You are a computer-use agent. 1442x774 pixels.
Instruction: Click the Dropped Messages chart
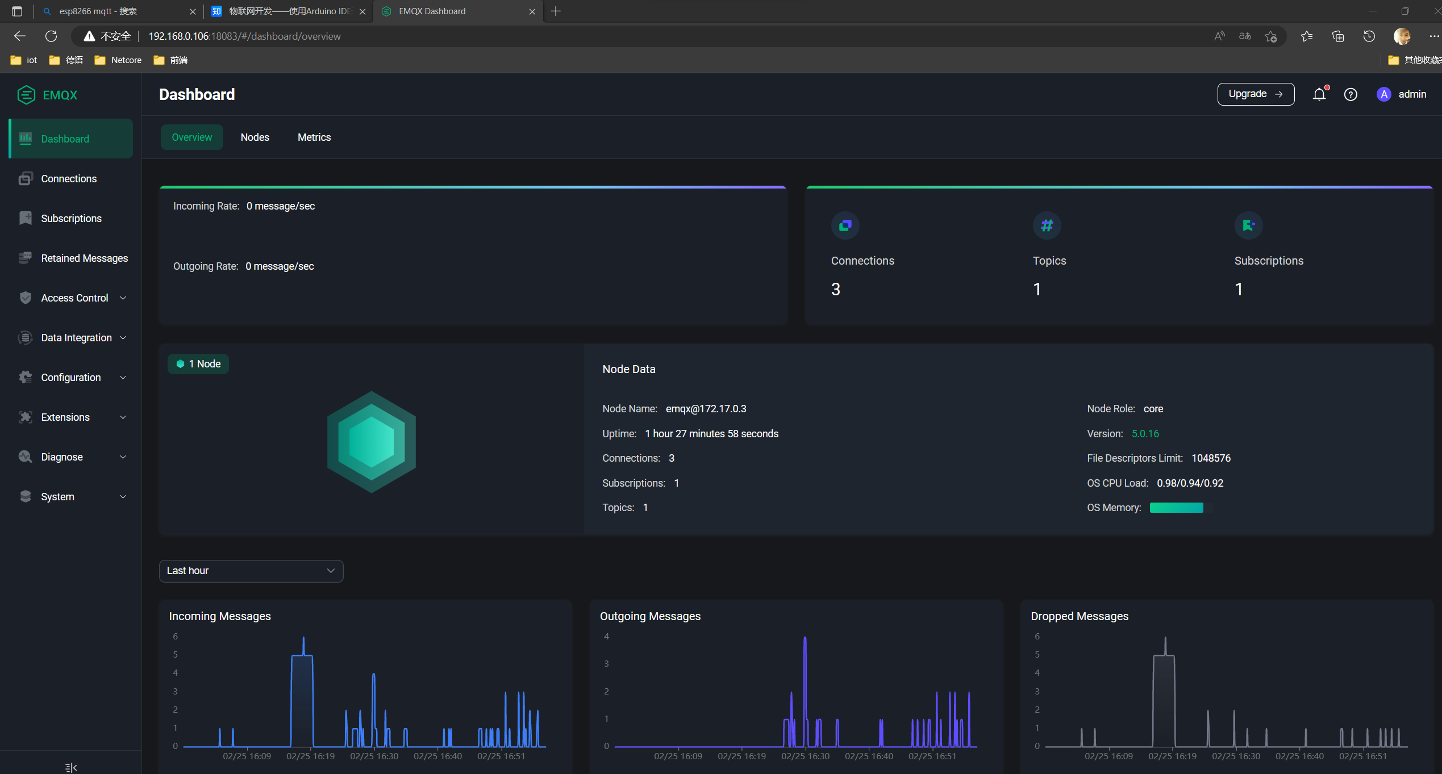(1226, 691)
